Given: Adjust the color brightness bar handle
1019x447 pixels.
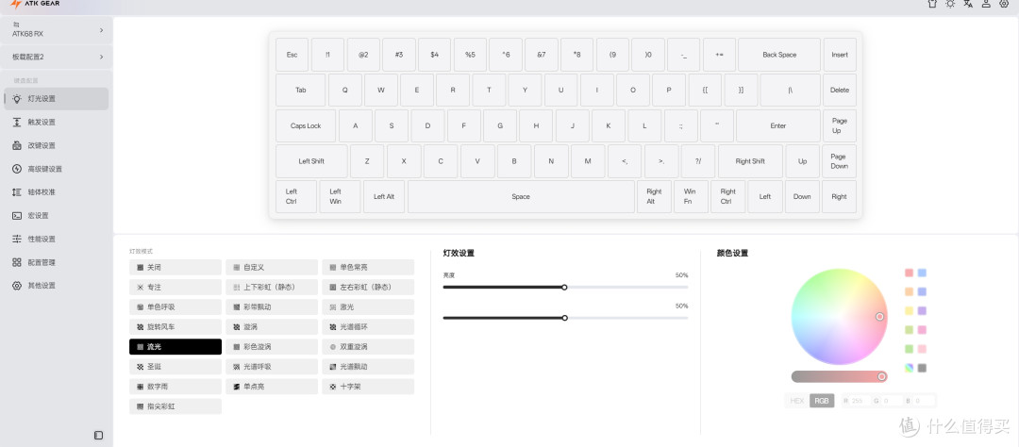Looking at the screenshot, I should [882, 377].
